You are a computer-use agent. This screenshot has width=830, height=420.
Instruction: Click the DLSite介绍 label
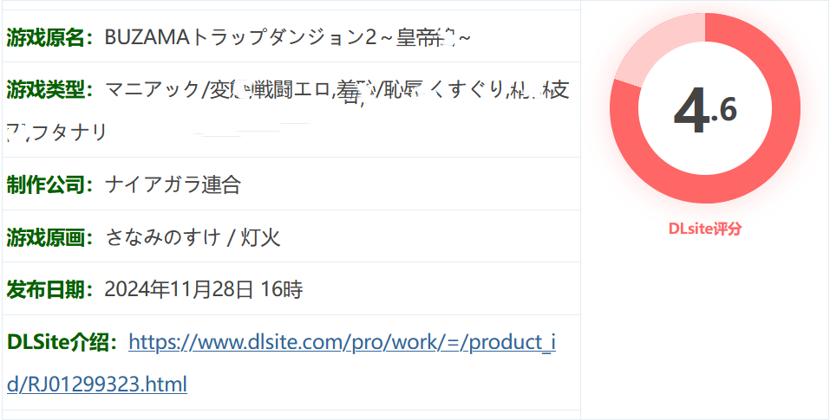point(57,342)
